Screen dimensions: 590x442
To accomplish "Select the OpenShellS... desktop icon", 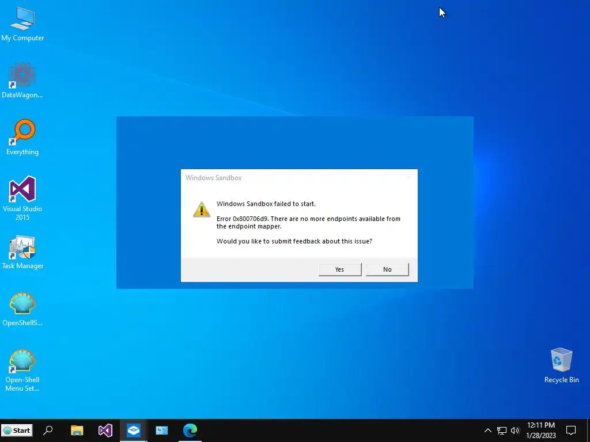I will 22,309.
